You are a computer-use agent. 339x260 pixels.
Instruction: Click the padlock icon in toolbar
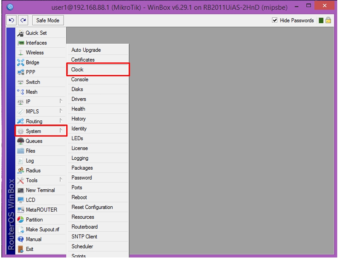(328, 20)
